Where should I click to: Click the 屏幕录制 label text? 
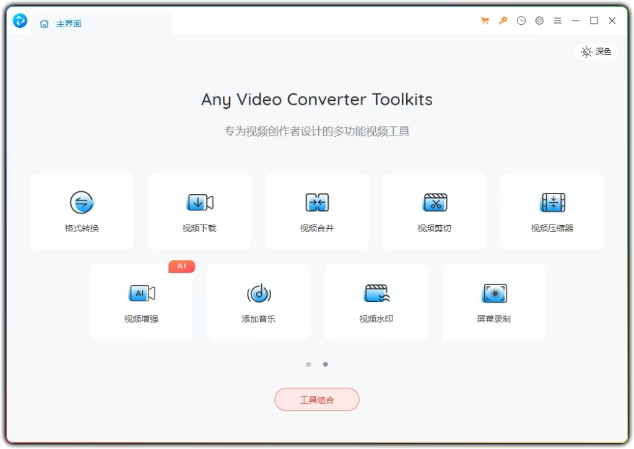pos(494,319)
